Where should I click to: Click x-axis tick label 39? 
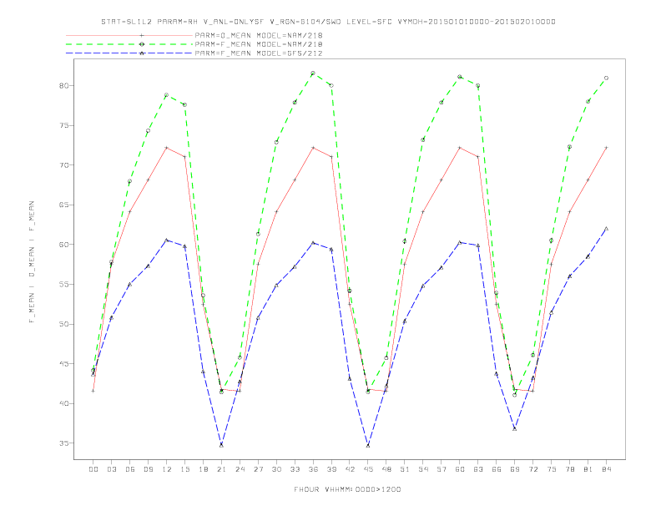click(332, 469)
